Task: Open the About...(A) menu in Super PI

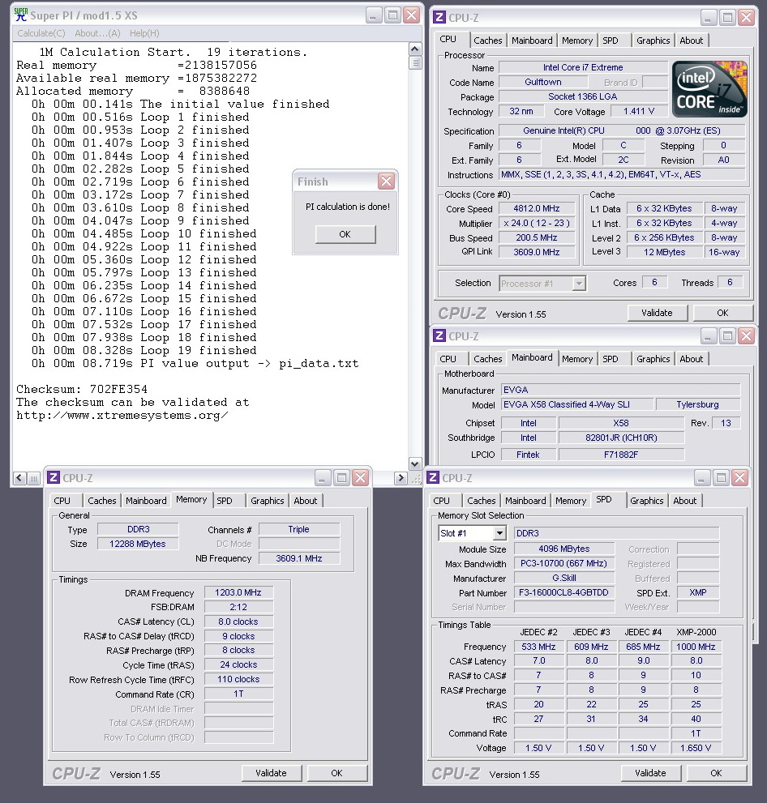Action: point(97,33)
